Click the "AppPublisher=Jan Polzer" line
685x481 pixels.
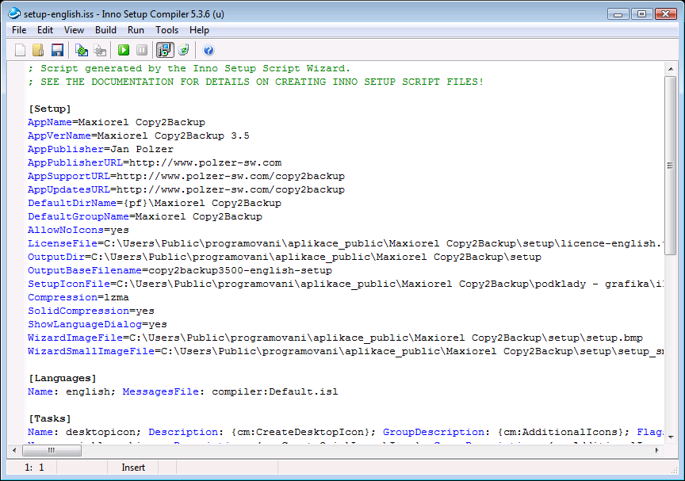101,149
